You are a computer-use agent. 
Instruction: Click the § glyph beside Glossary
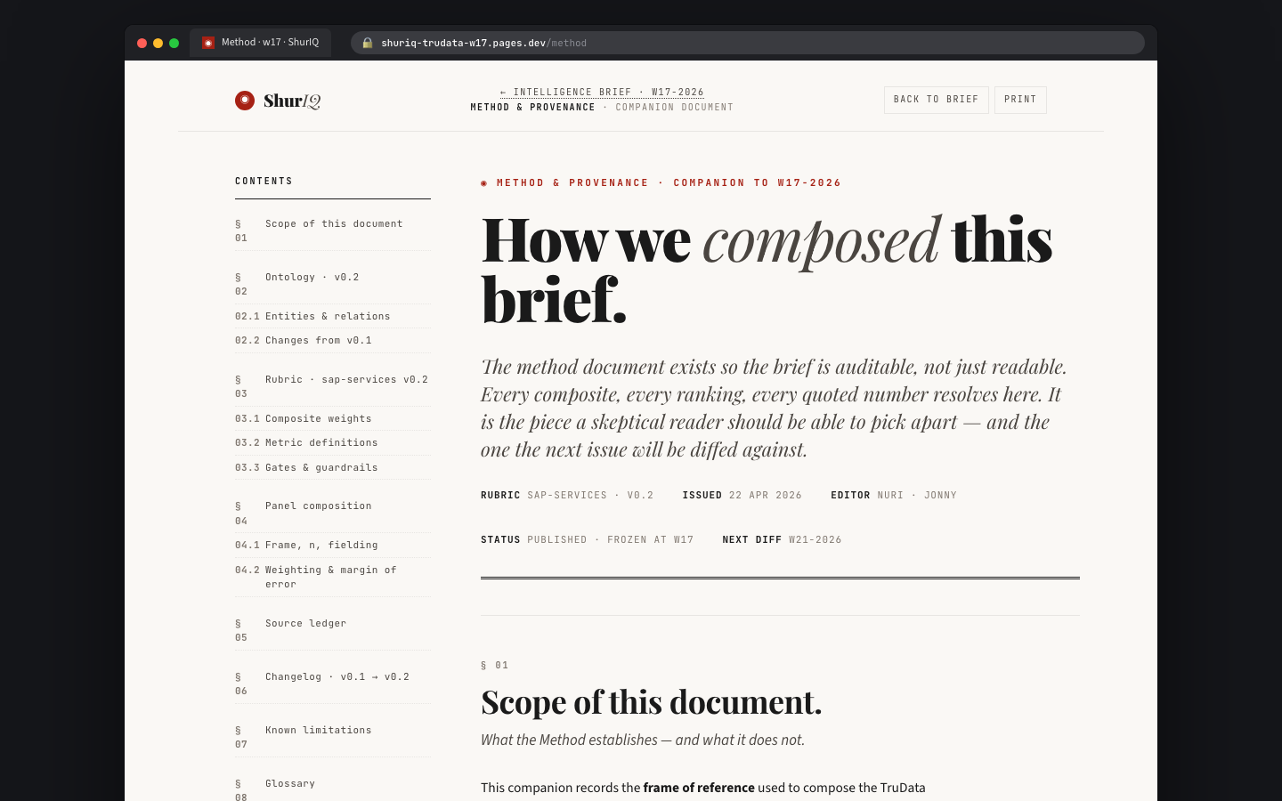coord(237,783)
